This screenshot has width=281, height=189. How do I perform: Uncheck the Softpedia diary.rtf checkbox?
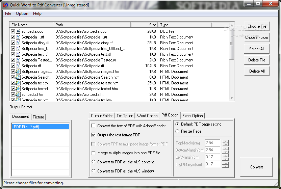point(13,43)
